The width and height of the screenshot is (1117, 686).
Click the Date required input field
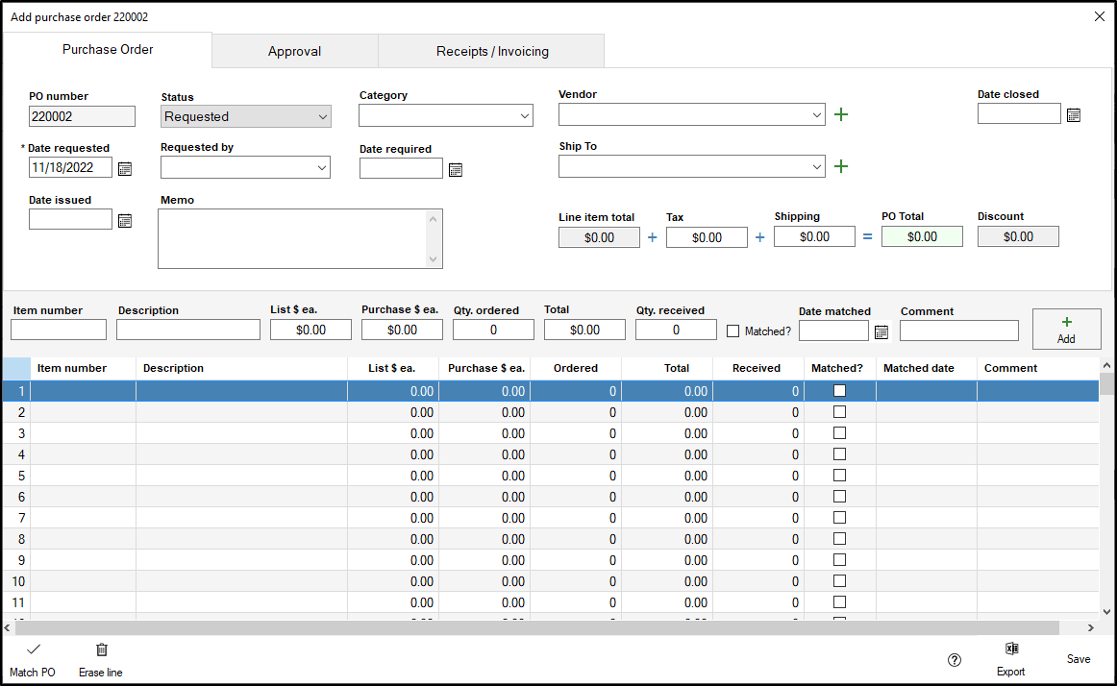coord(401,168)
